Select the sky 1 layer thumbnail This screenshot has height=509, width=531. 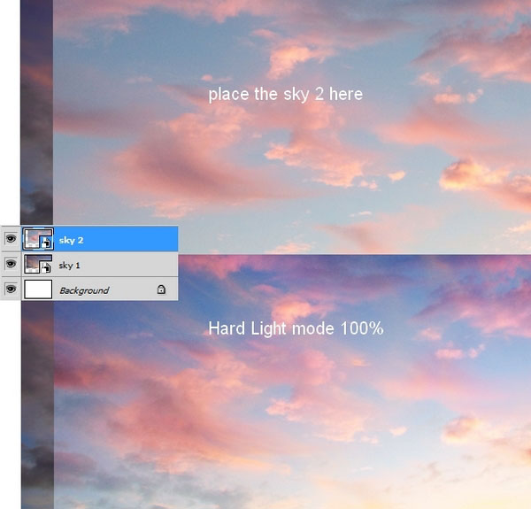[x=38, y=264]
